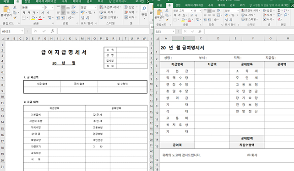This screenshot has width=294, height=171.
Task: Click Find and Select magnifier, right window
Action: [285, 15]
